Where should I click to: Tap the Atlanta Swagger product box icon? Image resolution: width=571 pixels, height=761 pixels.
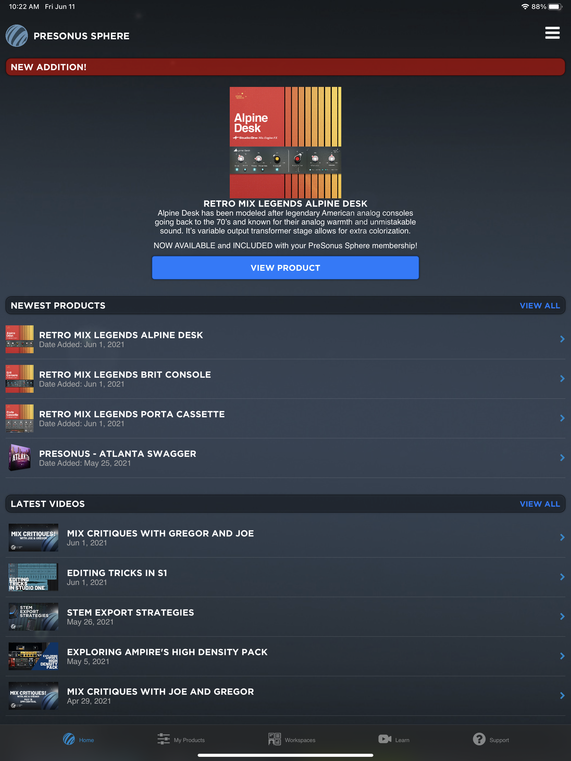(20, 458)
